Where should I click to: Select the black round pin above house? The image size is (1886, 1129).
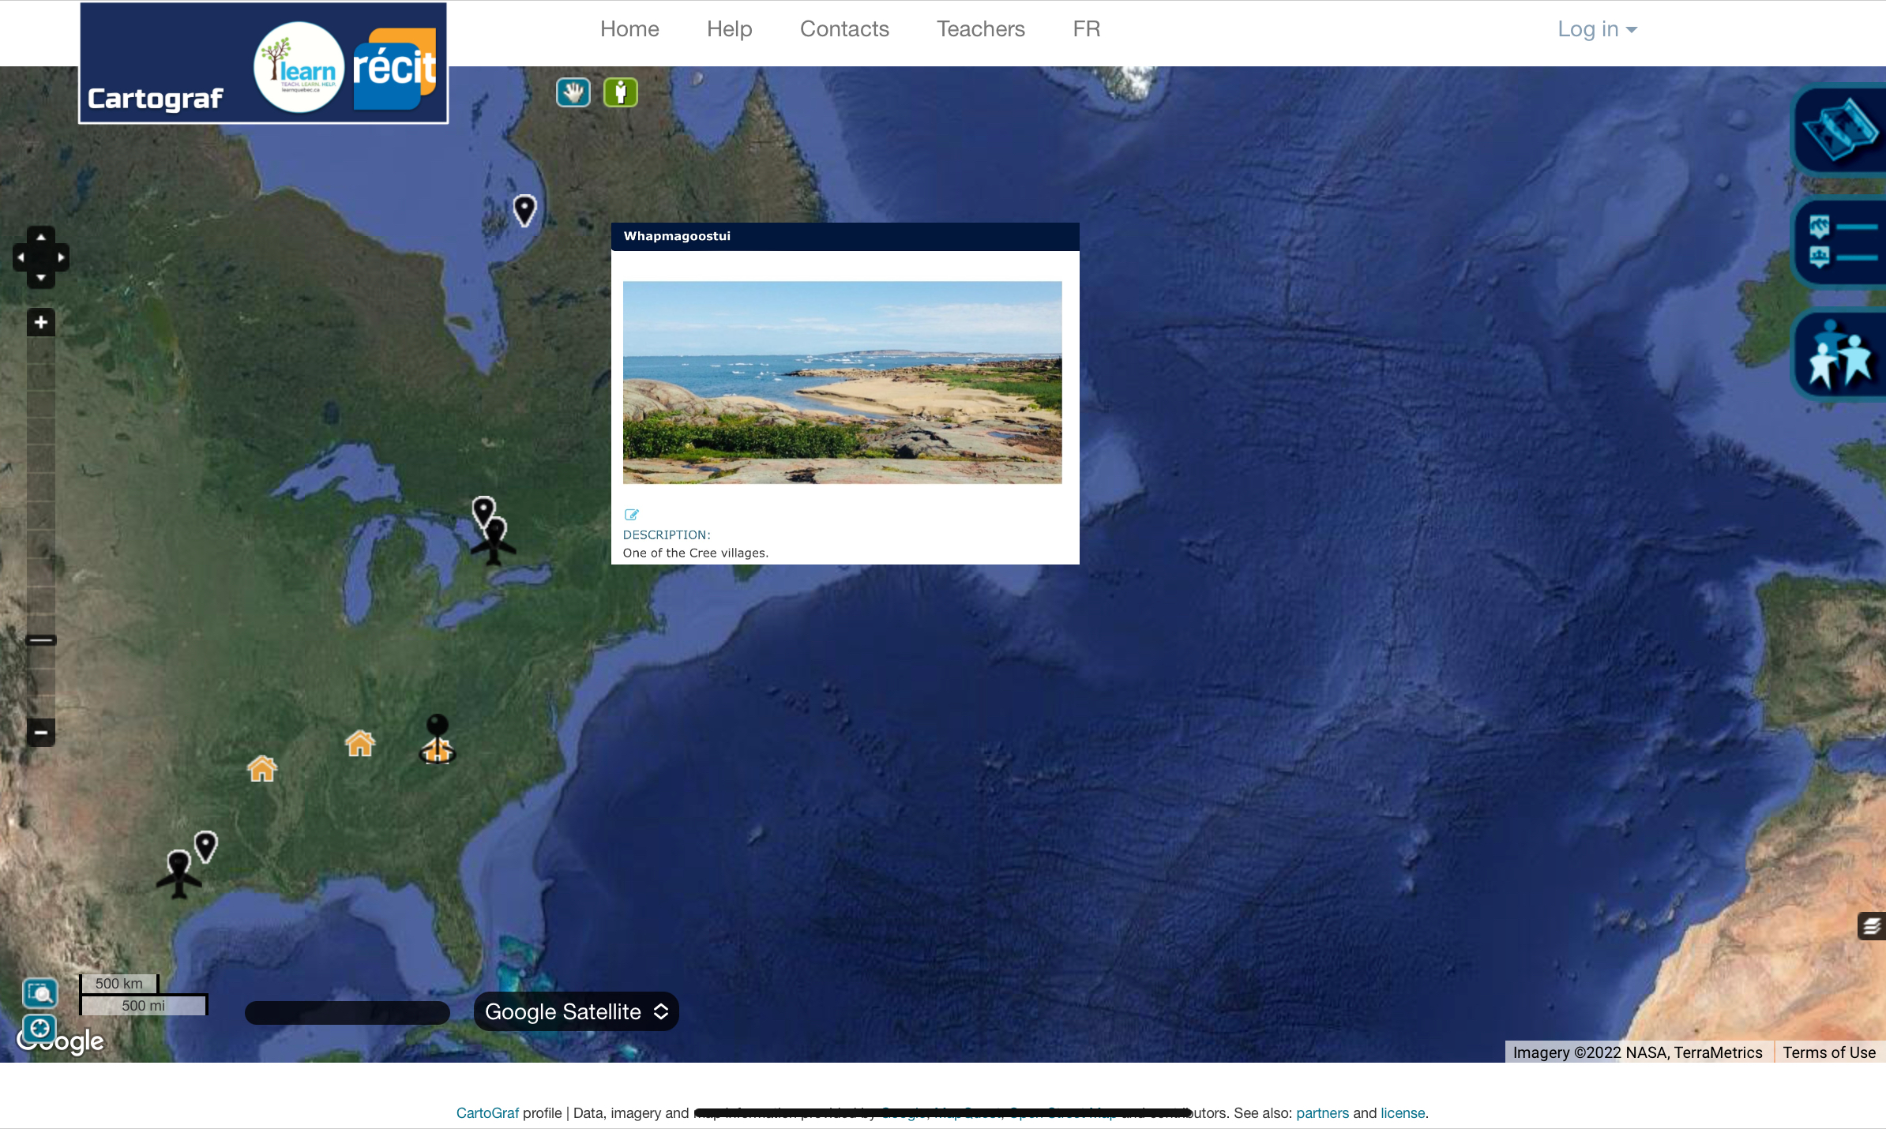tap(438, 725)
